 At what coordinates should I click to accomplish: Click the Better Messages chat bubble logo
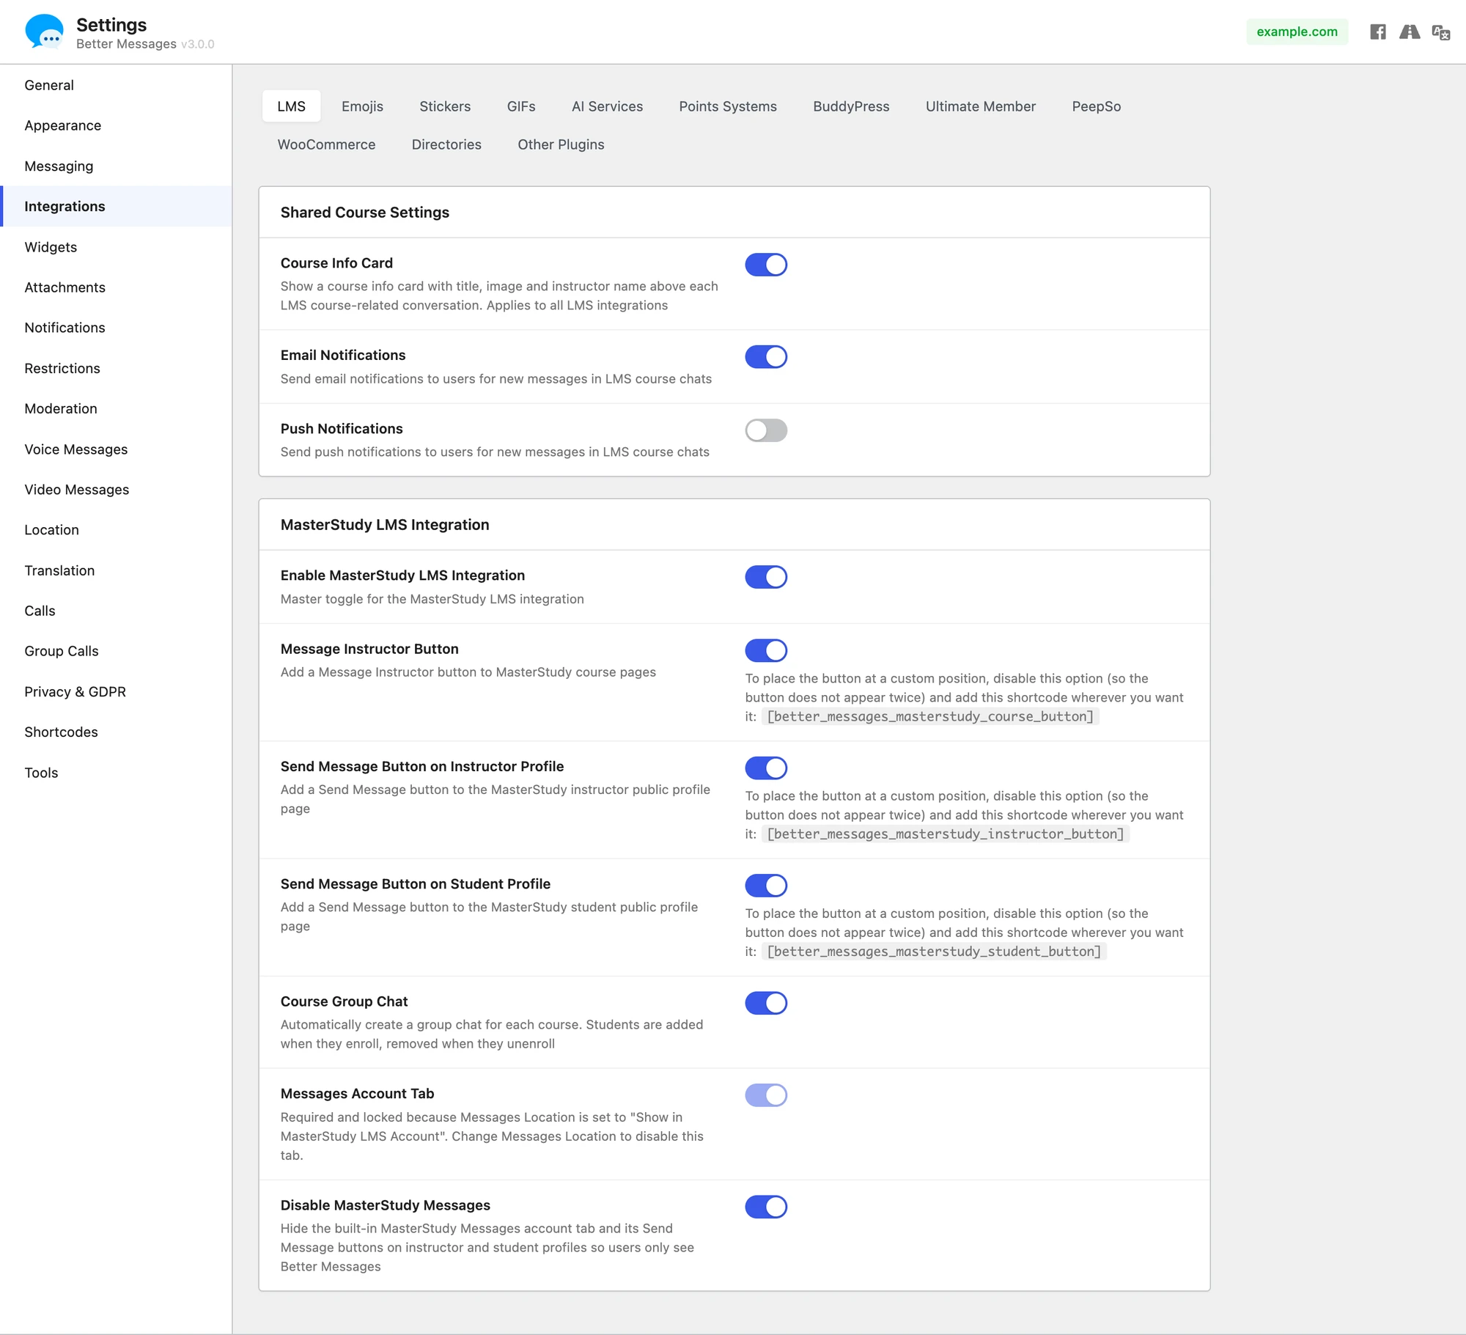44,32
